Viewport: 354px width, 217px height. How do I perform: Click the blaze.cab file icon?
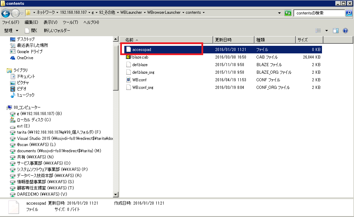tap(128, 57)
